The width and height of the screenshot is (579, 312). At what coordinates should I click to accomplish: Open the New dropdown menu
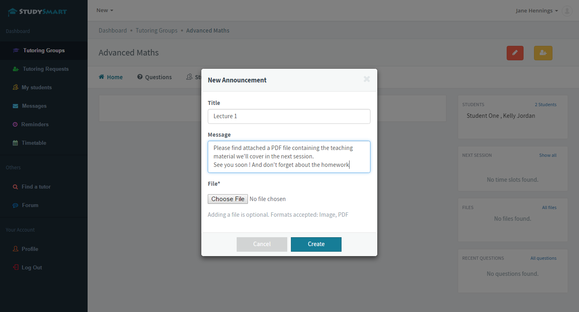click(104, 10)
